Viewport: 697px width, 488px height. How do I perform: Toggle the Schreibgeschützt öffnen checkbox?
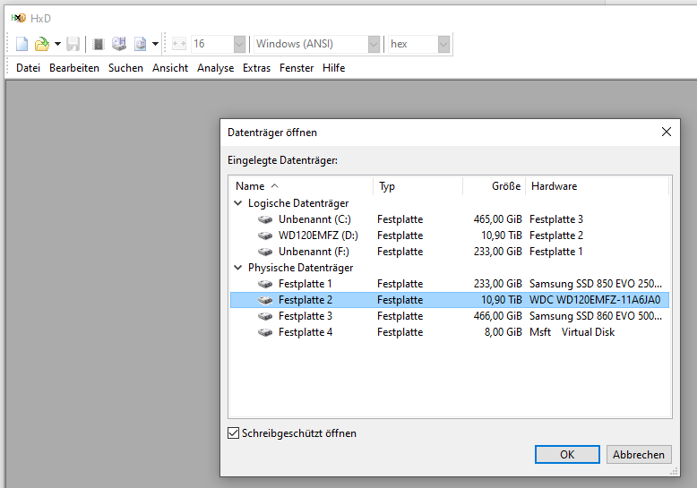(x=233, y=432)
